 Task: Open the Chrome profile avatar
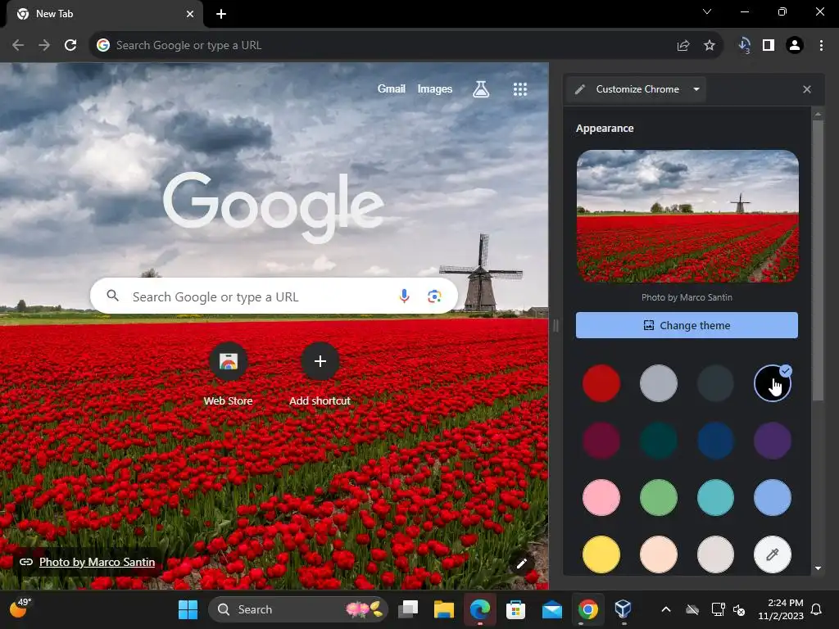click(x=795, y=46)
